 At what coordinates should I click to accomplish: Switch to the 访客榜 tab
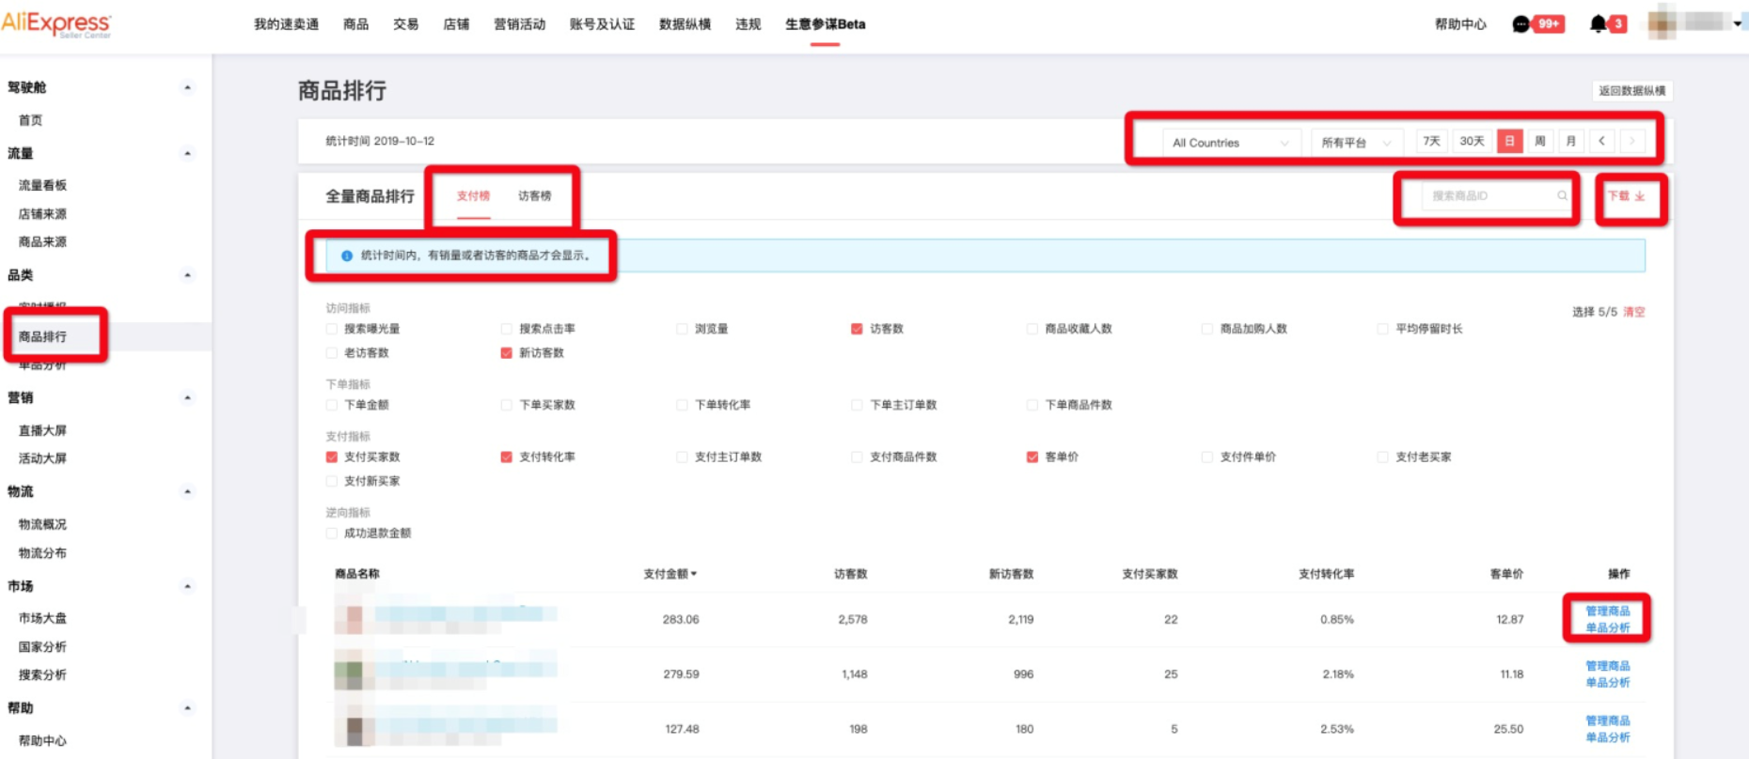534,196
